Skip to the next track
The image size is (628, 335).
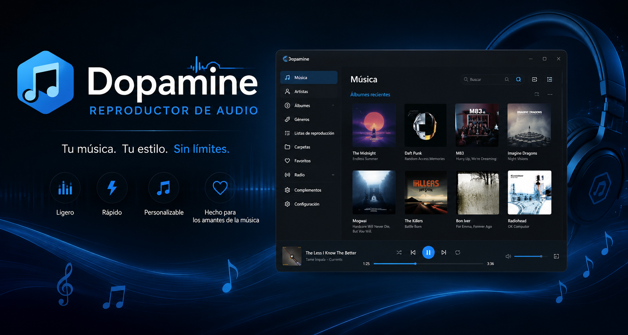coord(444,252)
